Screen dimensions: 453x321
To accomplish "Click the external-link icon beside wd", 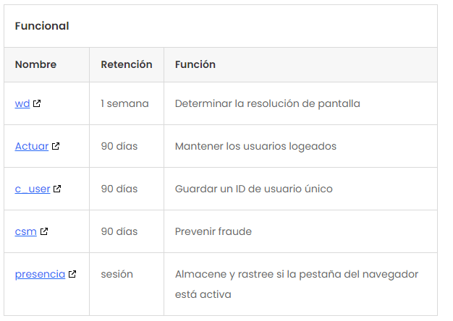I will 37,103.
